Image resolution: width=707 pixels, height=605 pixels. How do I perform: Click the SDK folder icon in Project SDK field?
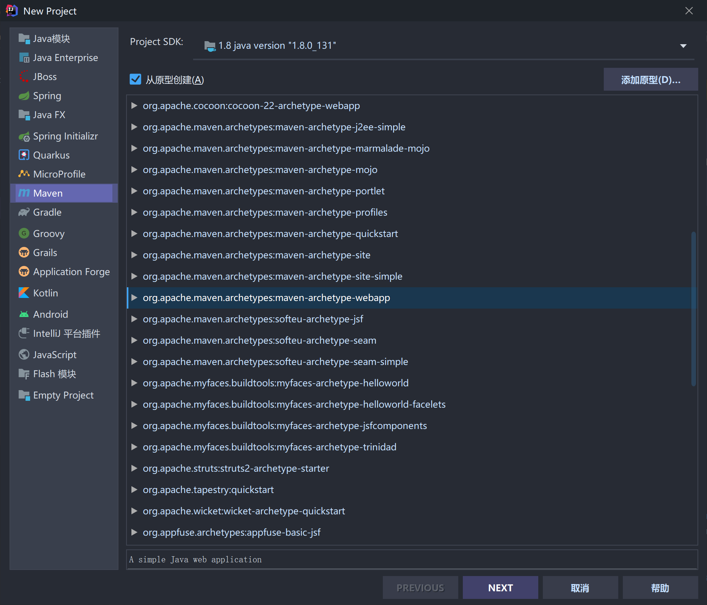[210, 46]
